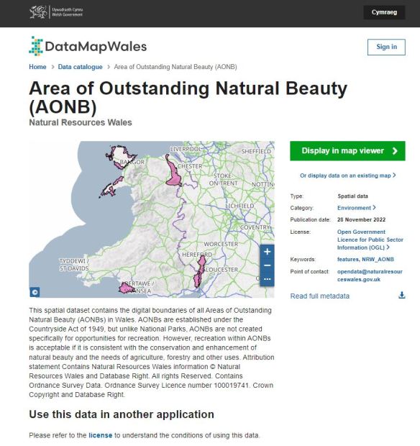Click the NRW_AONB keyword link
Screen dimensions: 420x446
coord(378,260)
